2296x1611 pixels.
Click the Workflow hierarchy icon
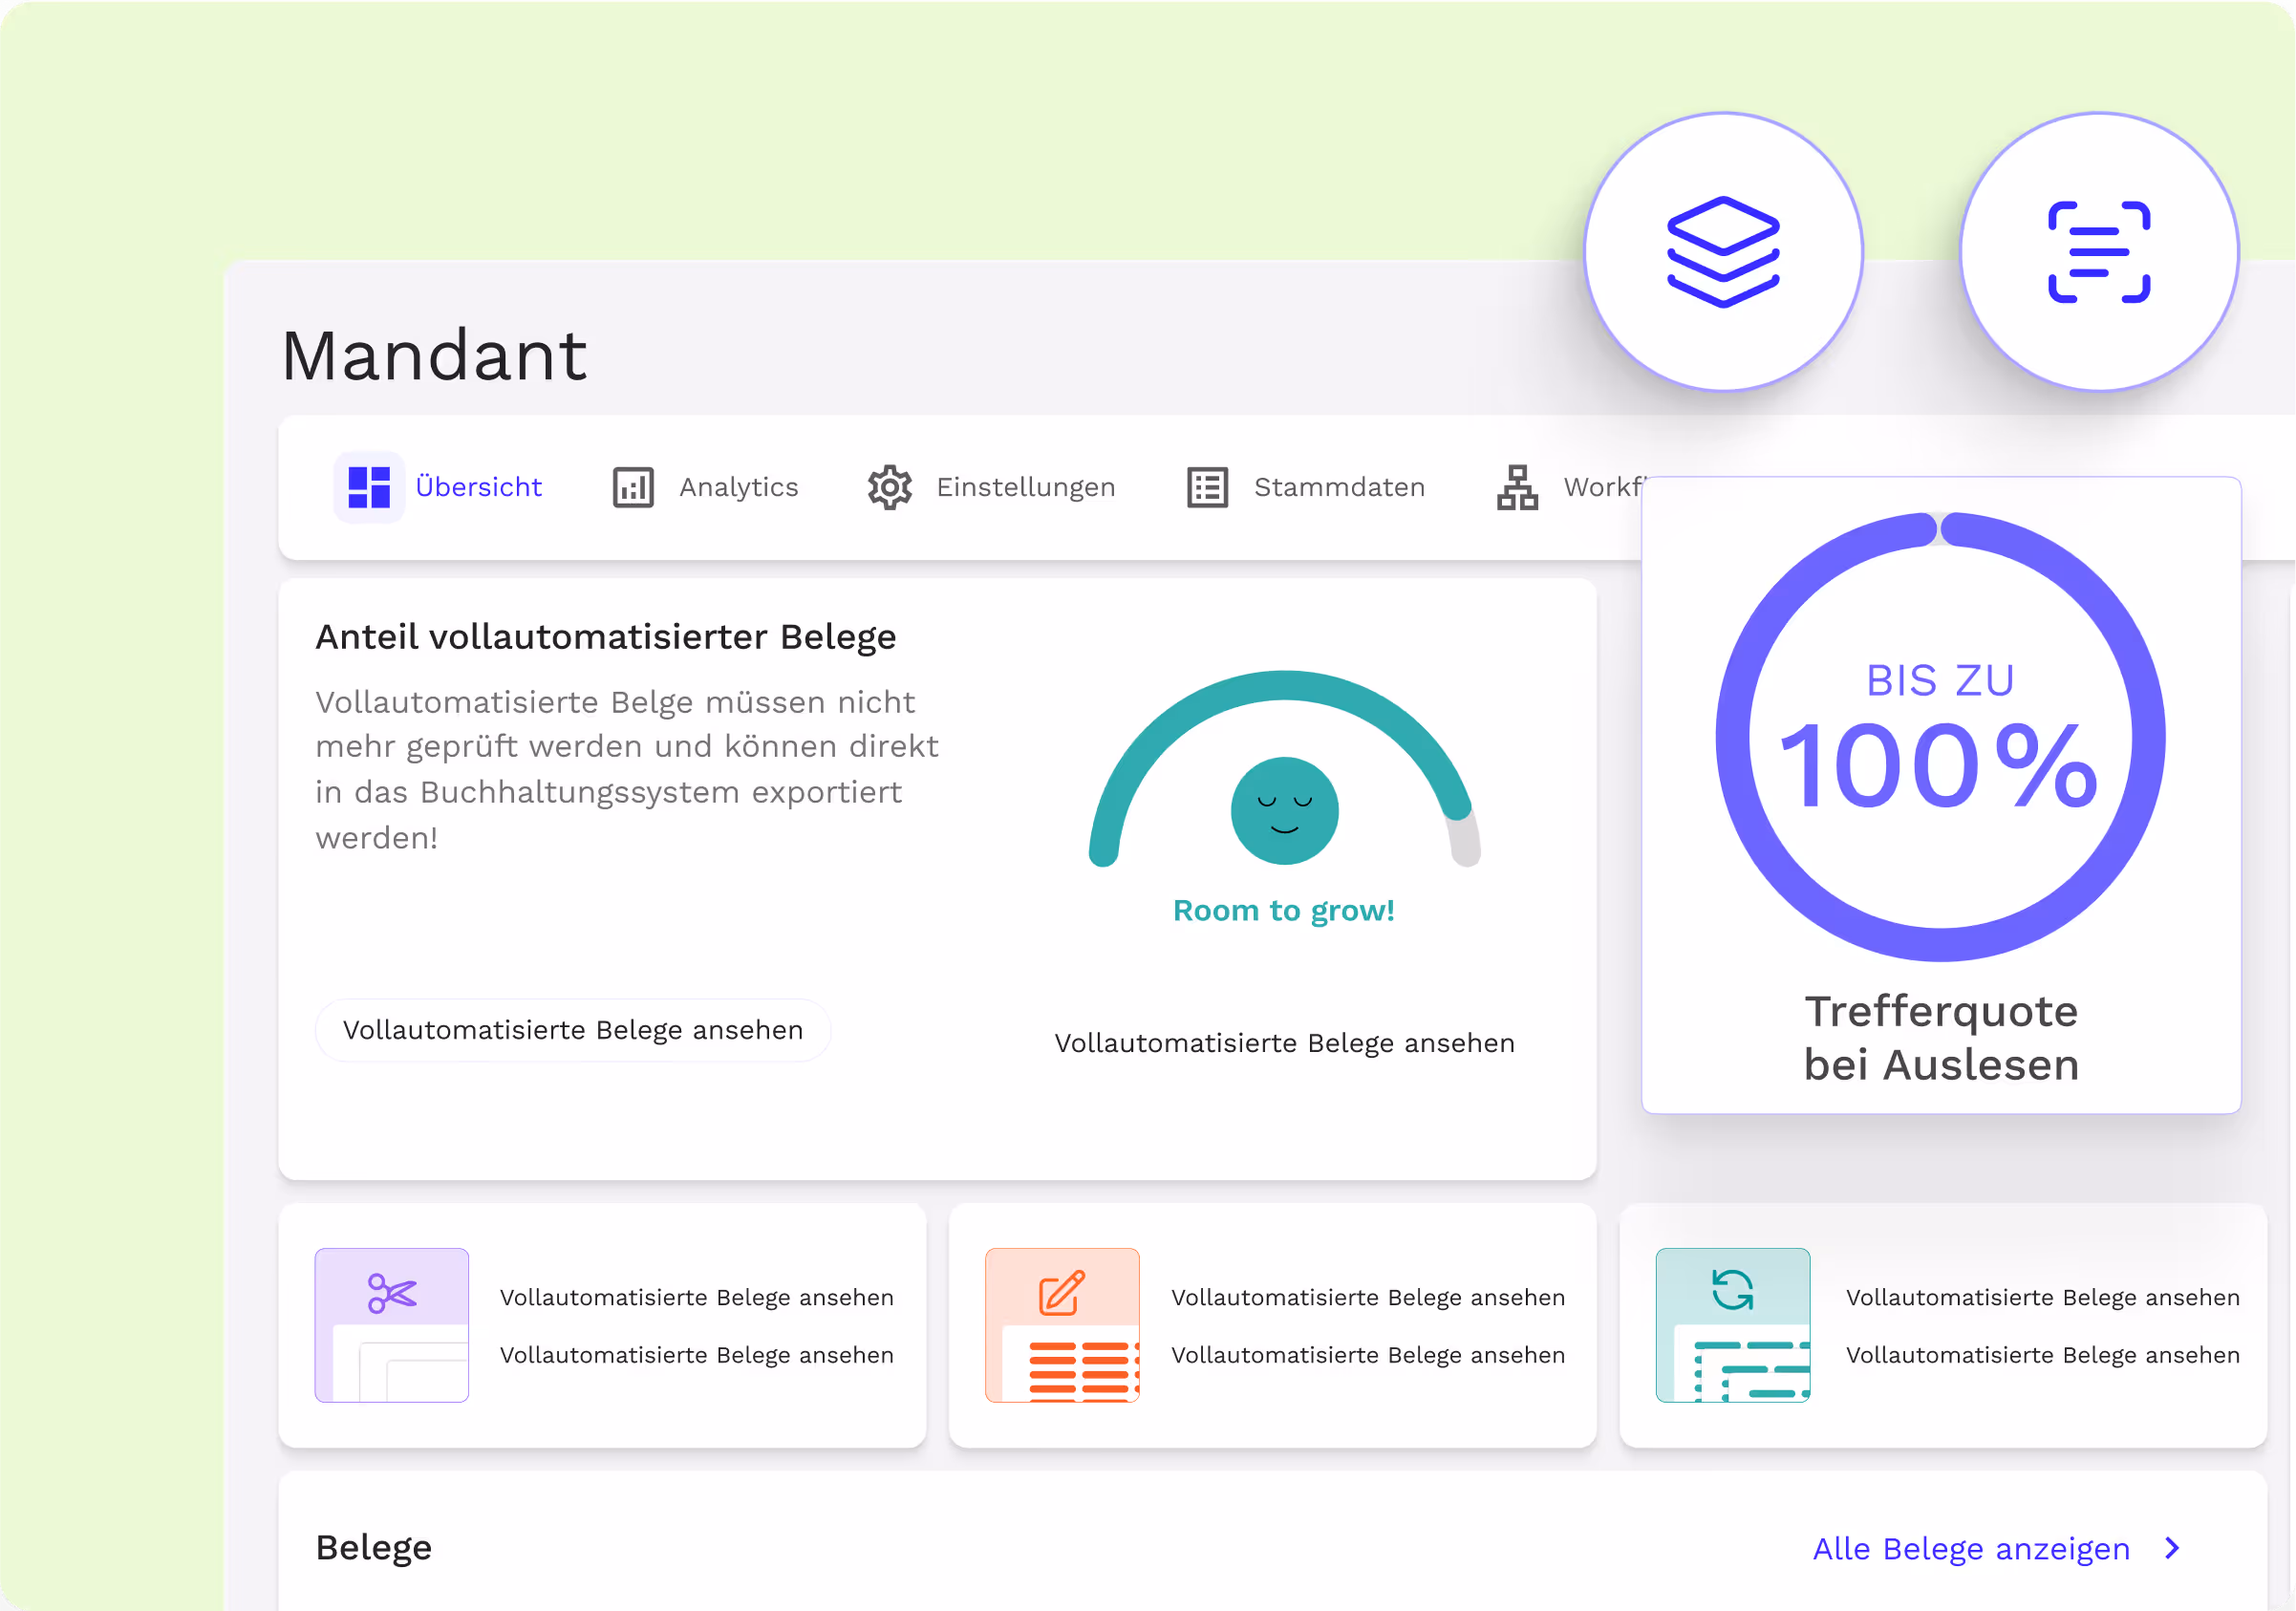click(1517, 488)
